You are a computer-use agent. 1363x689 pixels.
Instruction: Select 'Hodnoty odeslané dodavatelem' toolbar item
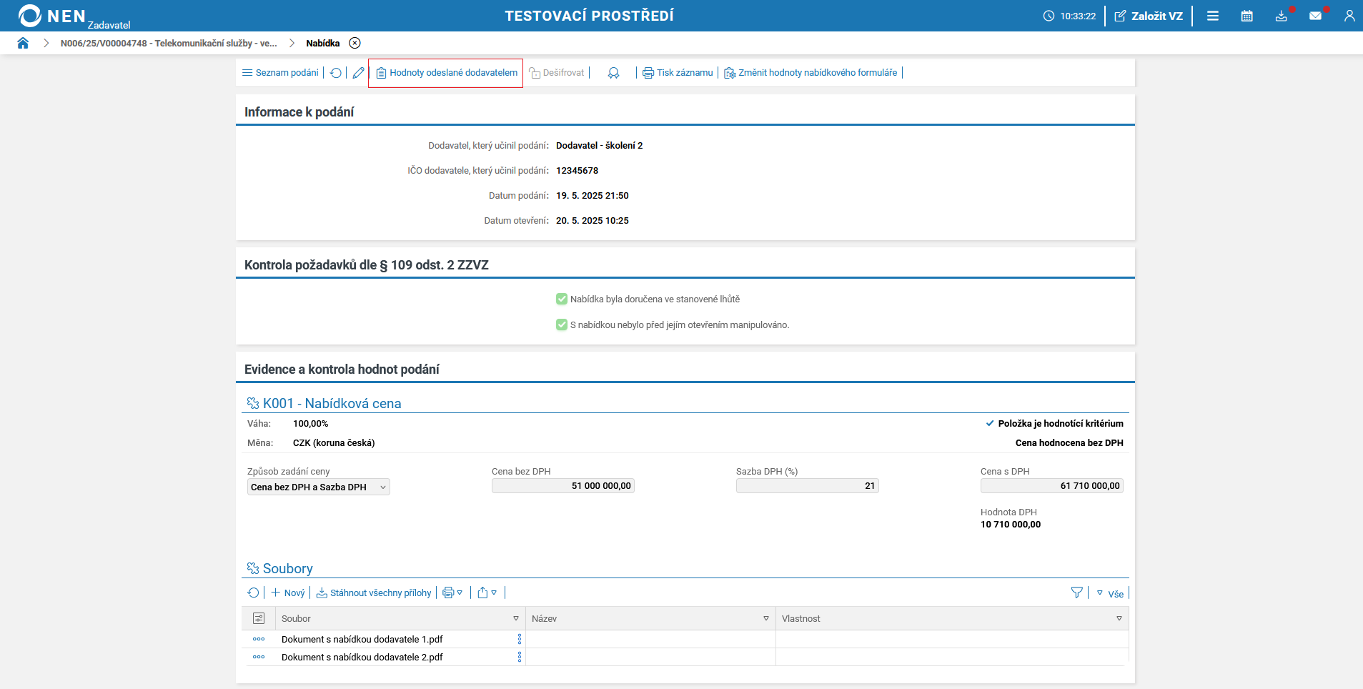tap(446, 73)
